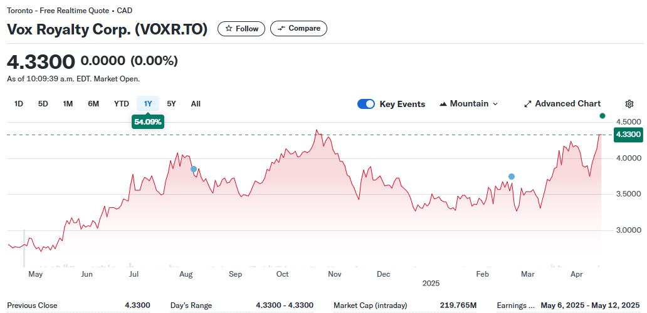Show the 5Y chart range

point(171,104)
